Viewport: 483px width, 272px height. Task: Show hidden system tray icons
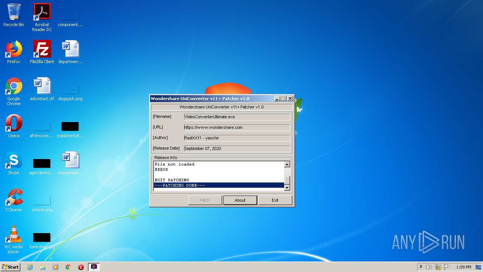coord(421,267)
